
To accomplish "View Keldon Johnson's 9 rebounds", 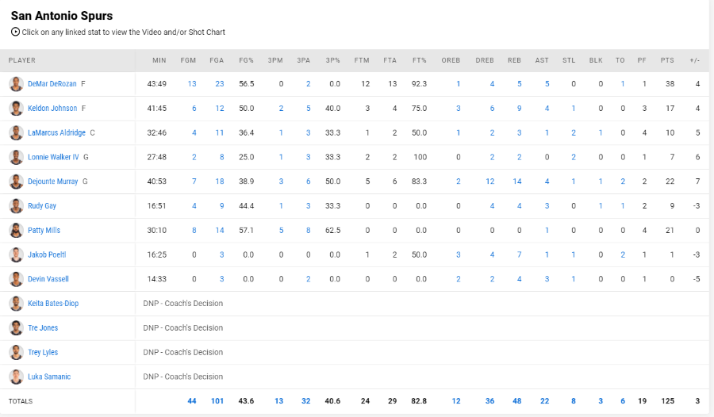I will click(x=519, y=109).
